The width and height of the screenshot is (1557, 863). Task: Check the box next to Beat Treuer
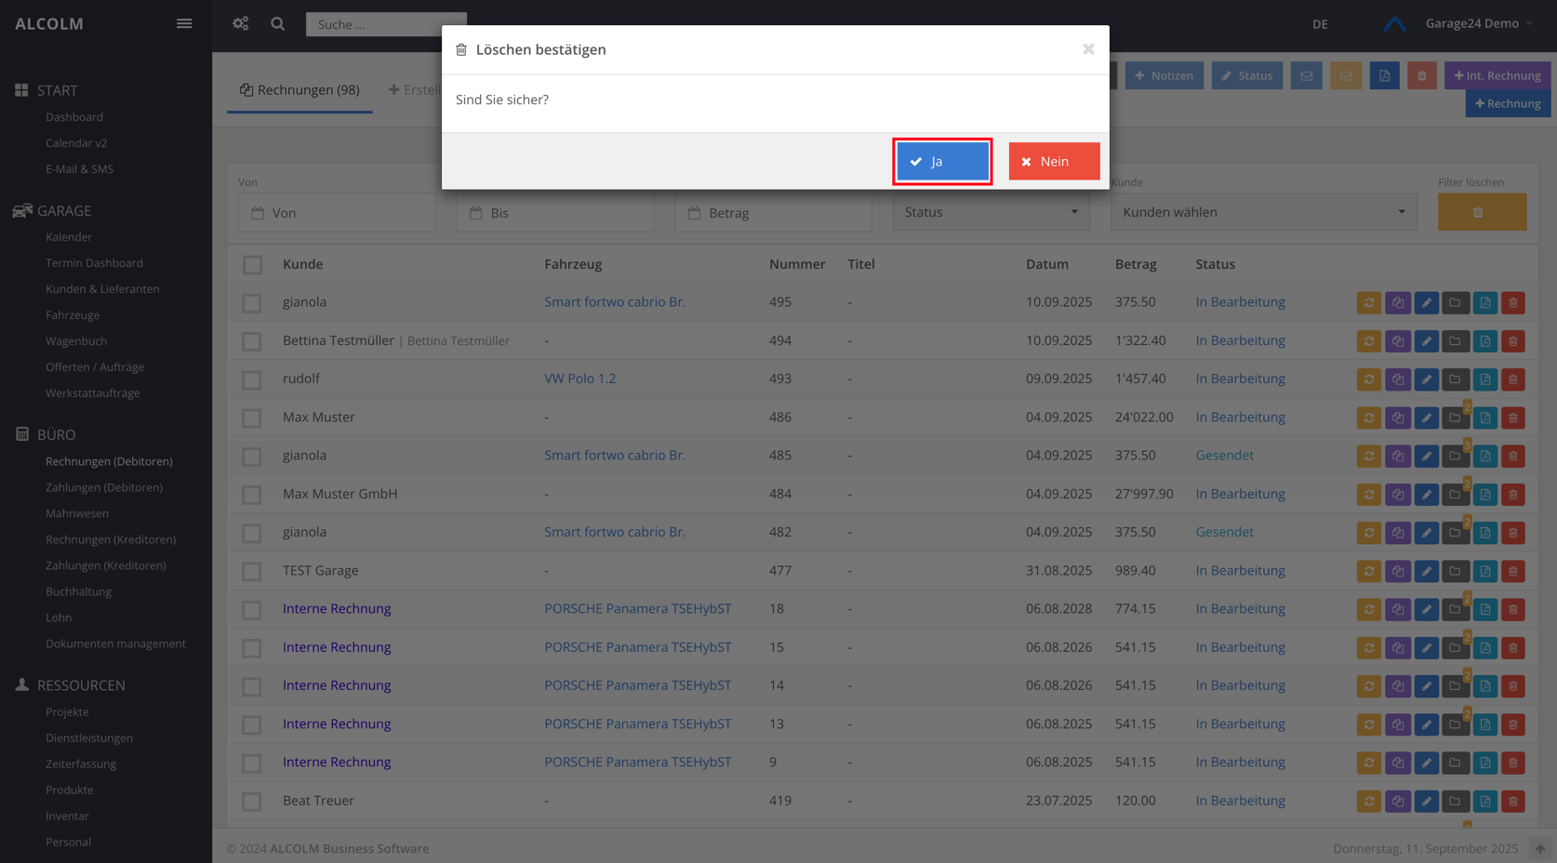click(252, 801)
